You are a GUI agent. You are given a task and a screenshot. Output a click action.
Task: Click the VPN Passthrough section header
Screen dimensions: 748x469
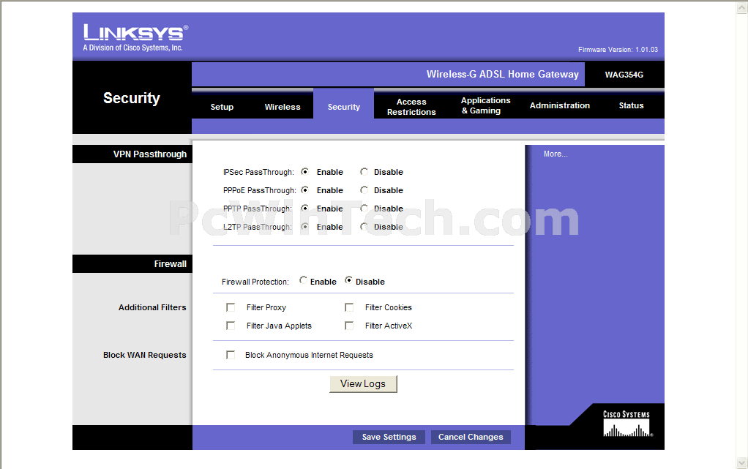150,154
